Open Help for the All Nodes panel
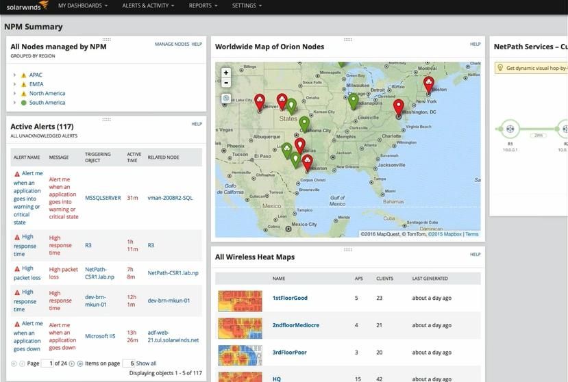 (197, 44)
